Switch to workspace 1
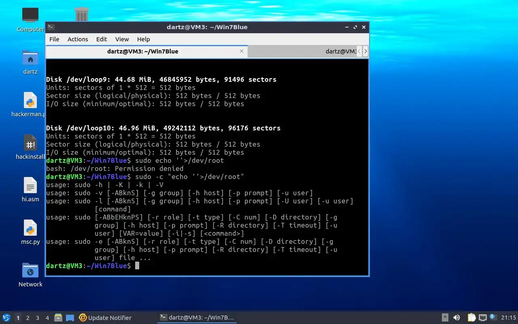Image resolution: width=518 pixels, height=324 pixels. point(18,318)
